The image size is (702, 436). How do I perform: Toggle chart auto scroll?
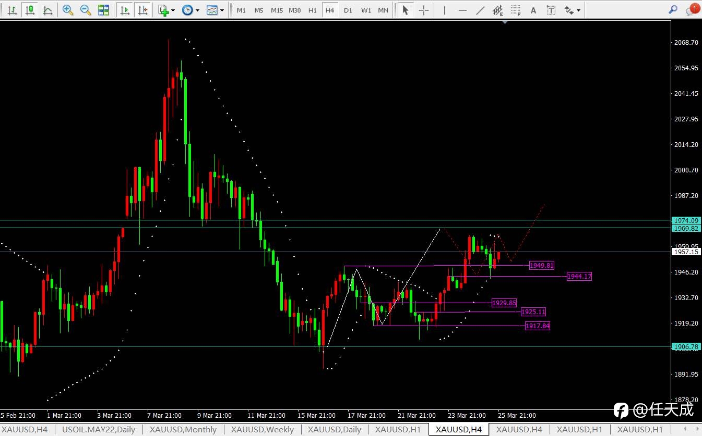click(124, 10)
